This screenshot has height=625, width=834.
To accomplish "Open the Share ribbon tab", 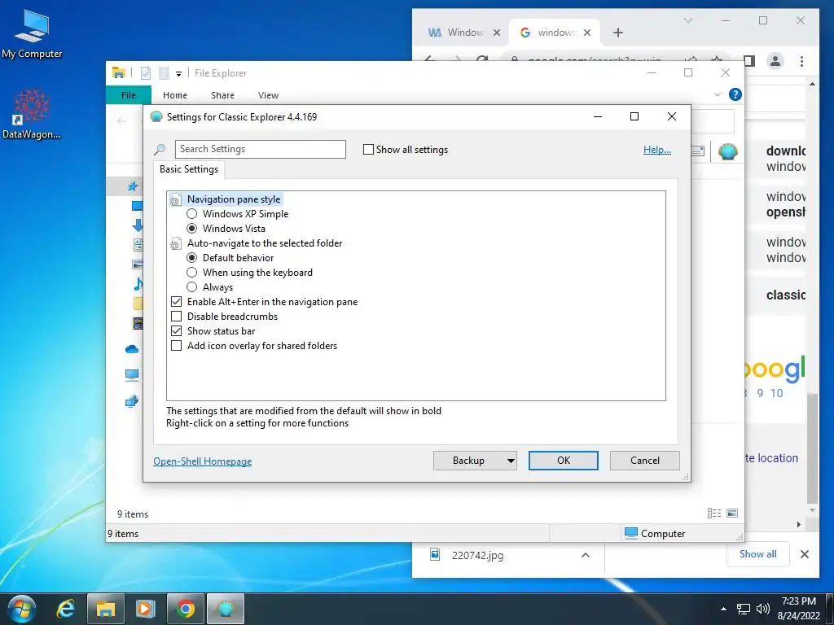I will pyautogui.click(x=222, y=95).
